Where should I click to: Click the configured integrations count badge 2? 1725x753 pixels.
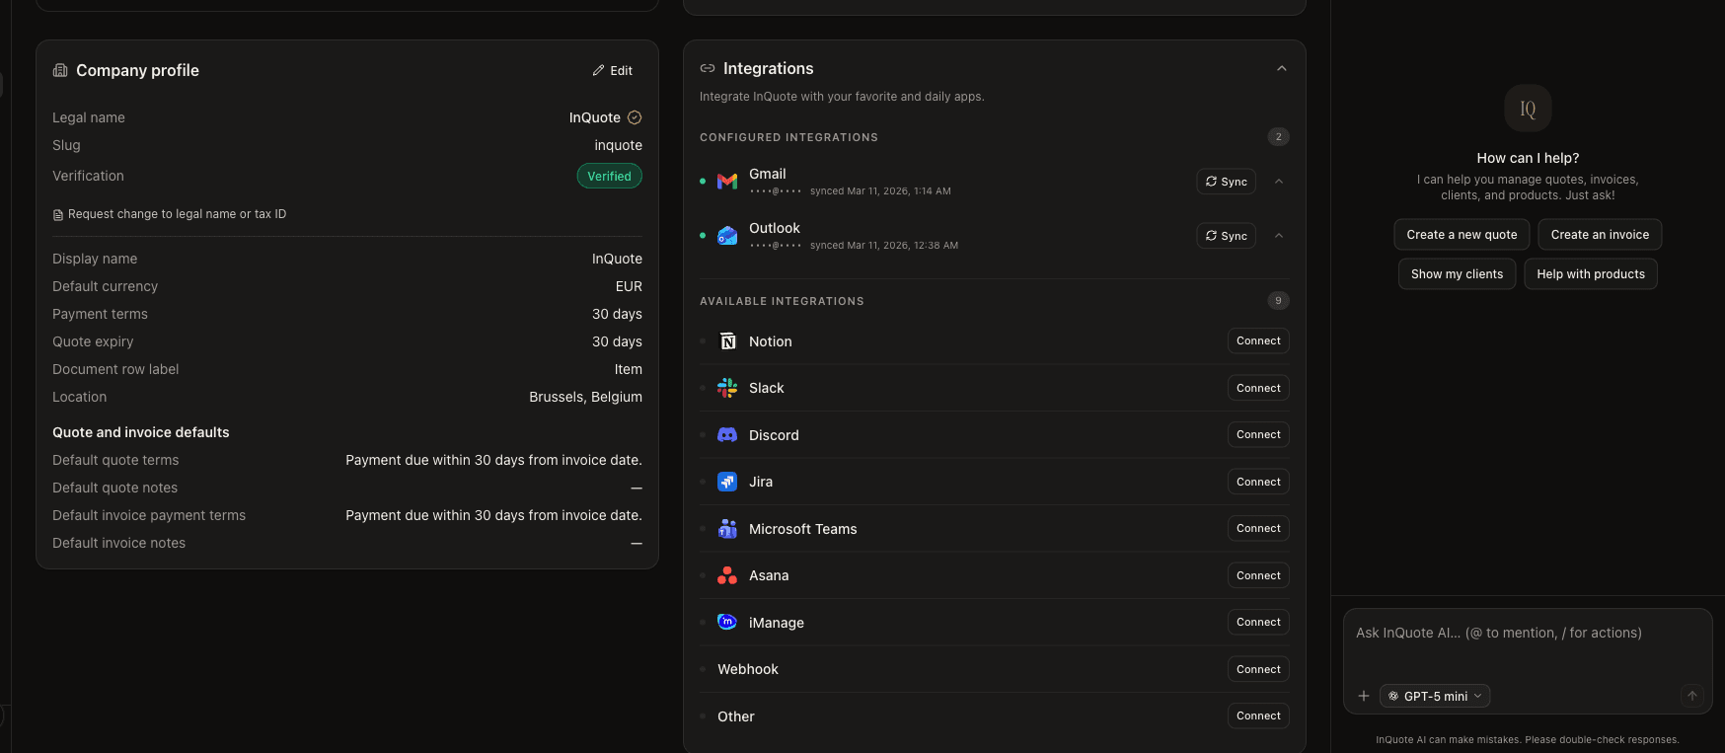click(x=1279, y=137)
